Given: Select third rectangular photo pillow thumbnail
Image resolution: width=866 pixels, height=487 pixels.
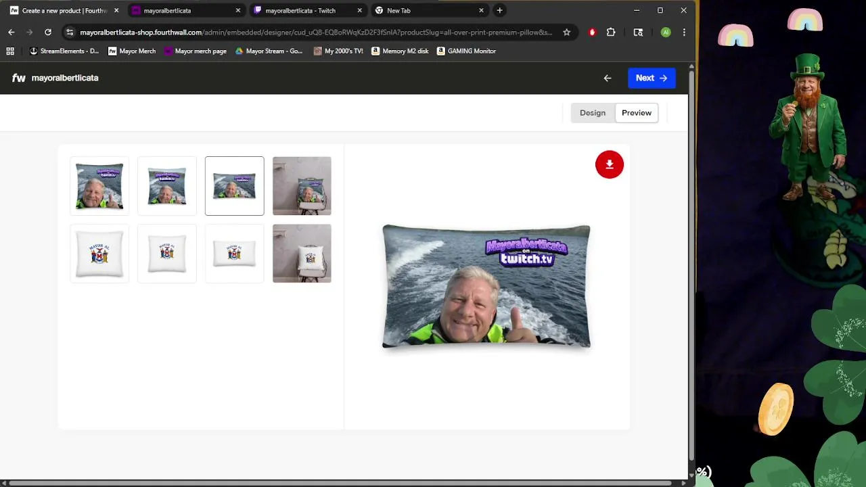Looking at the screenshot, I should [235, 186].
